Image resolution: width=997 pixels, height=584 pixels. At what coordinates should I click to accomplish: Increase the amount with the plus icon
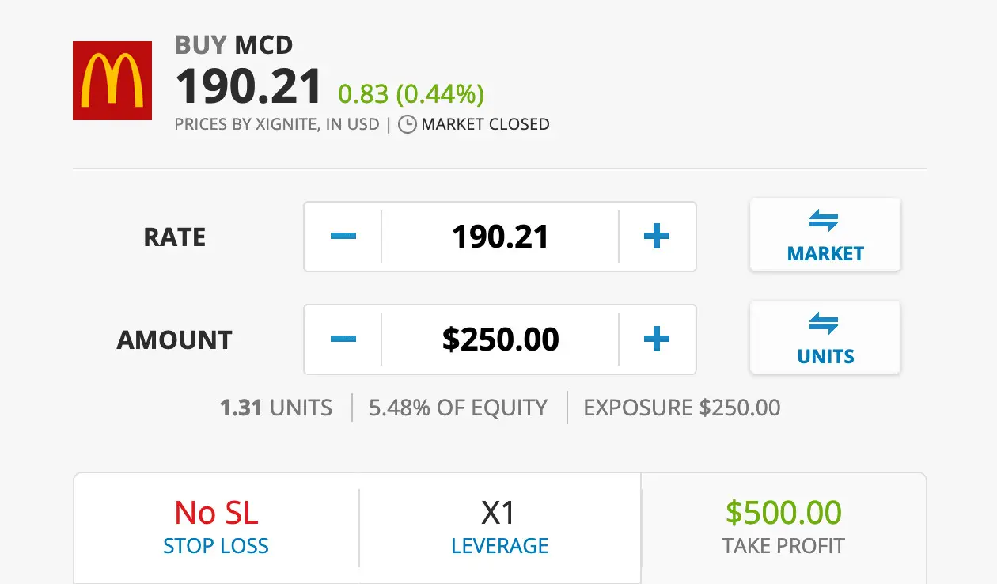point(657,339)
